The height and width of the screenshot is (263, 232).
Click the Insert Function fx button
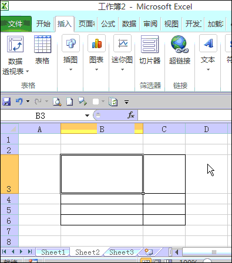point(131,115)
